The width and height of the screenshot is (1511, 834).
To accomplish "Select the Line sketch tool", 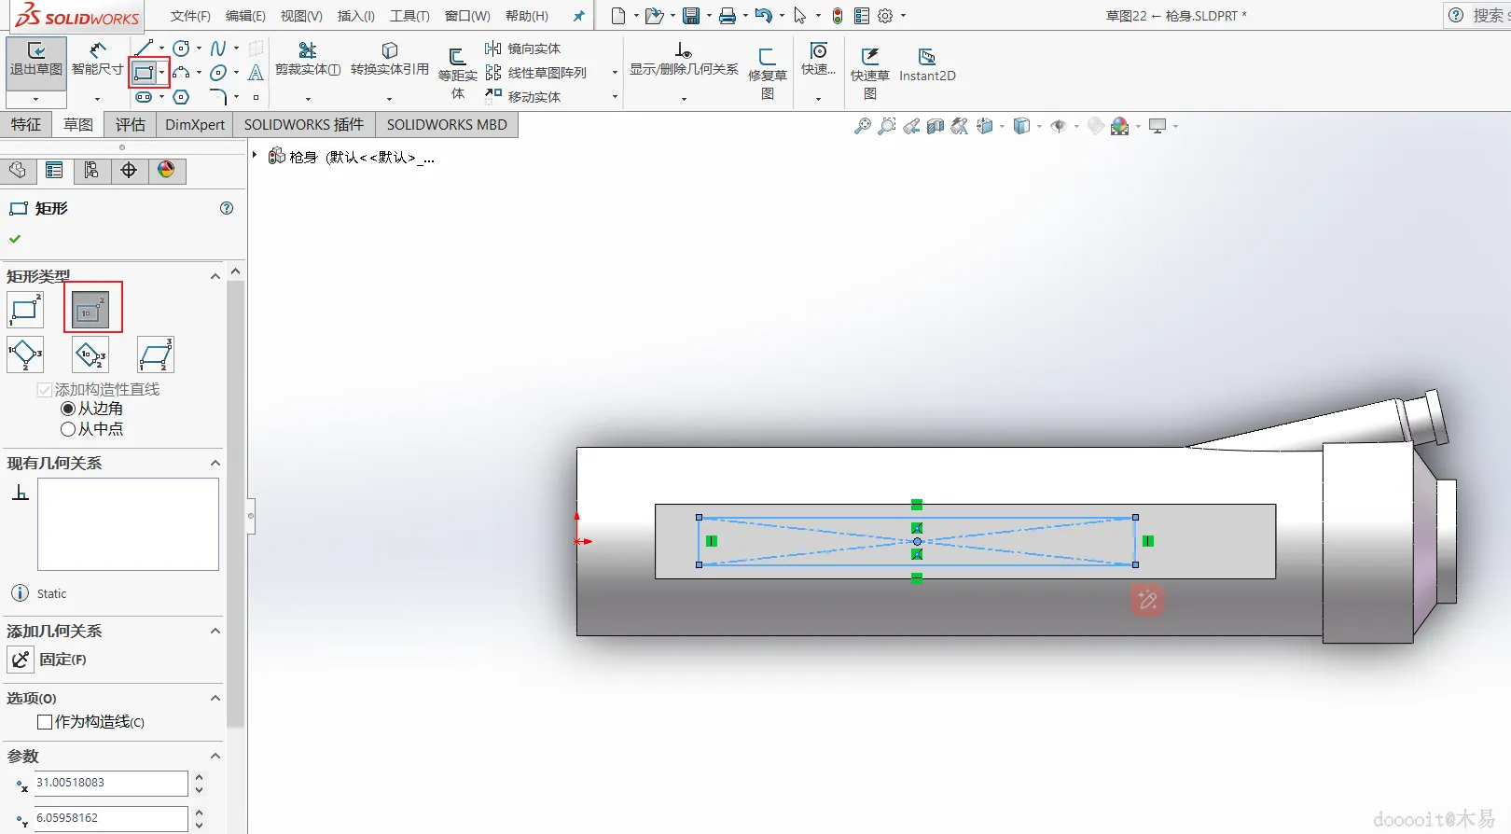I will [144, 49].
